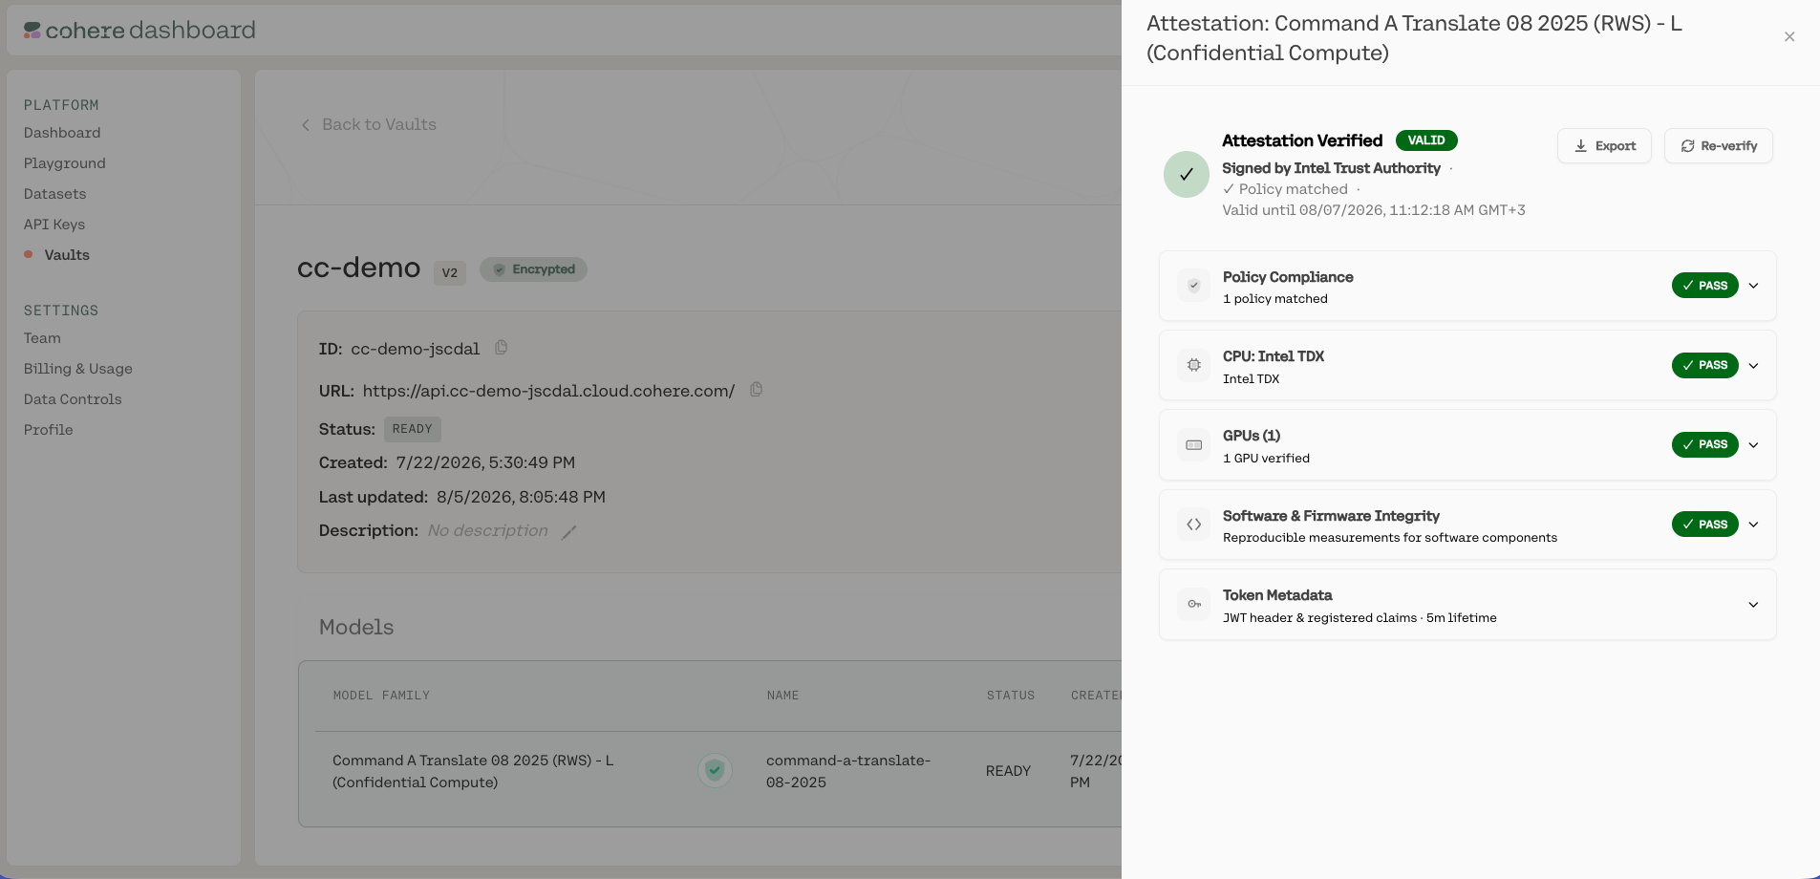Click the V2 version badge
Screen dimensions: 1820x879
click(x=450, y=272)
